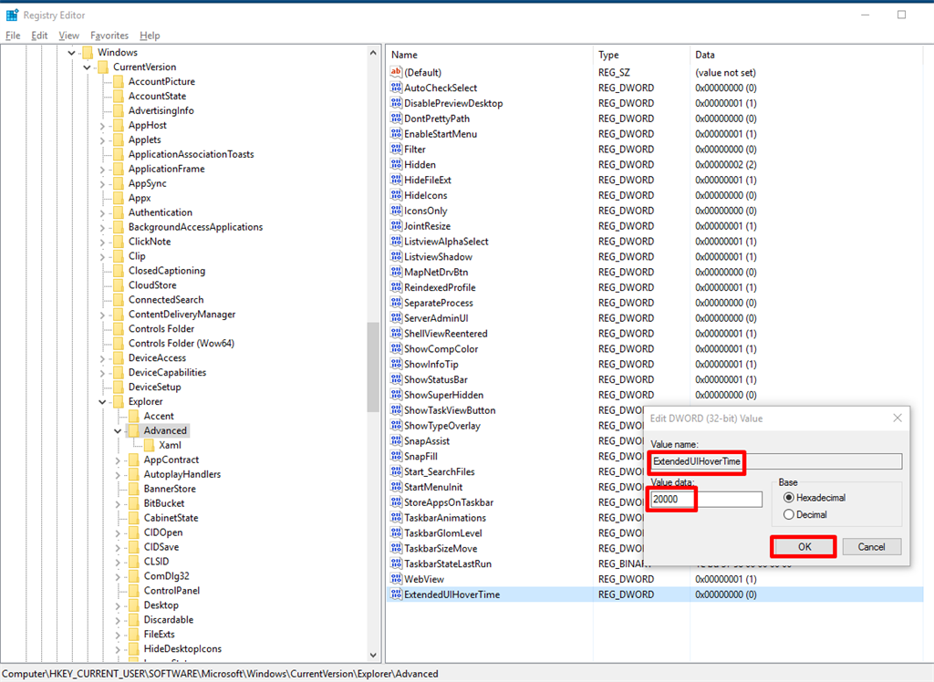Click the DWORD icon beside DisablePreviewDesktop
Screen dimensions: 934x682
point(396,103)
